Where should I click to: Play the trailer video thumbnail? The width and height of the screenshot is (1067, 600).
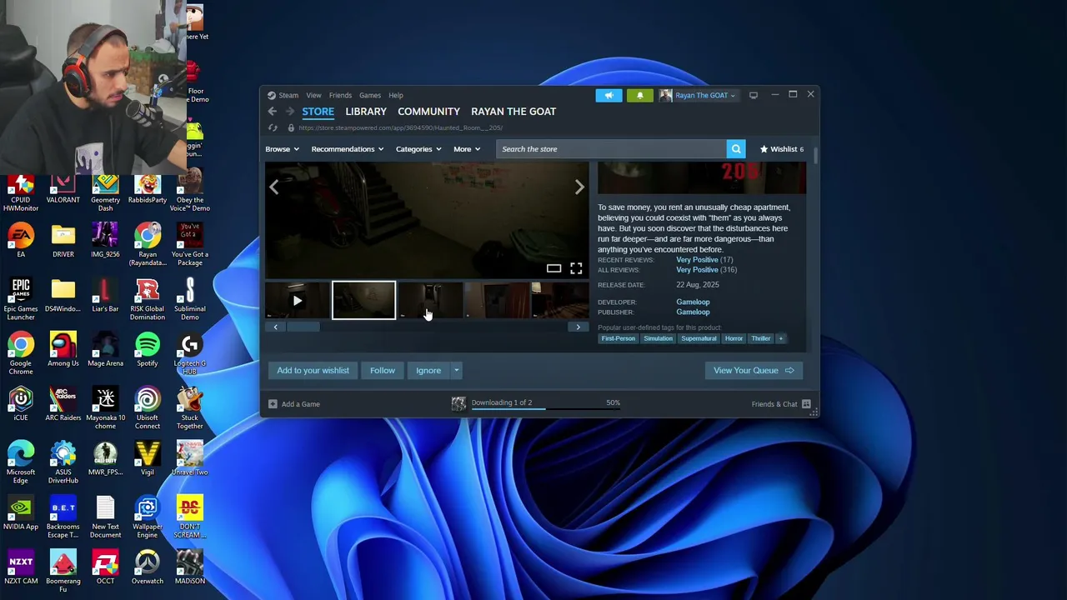pyautogui.click(x=298, y=301)
